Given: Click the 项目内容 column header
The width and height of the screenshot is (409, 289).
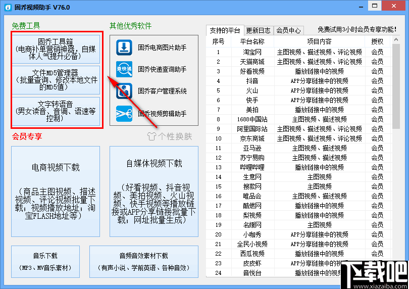Looking at the screenshot, I should [319, 41].
